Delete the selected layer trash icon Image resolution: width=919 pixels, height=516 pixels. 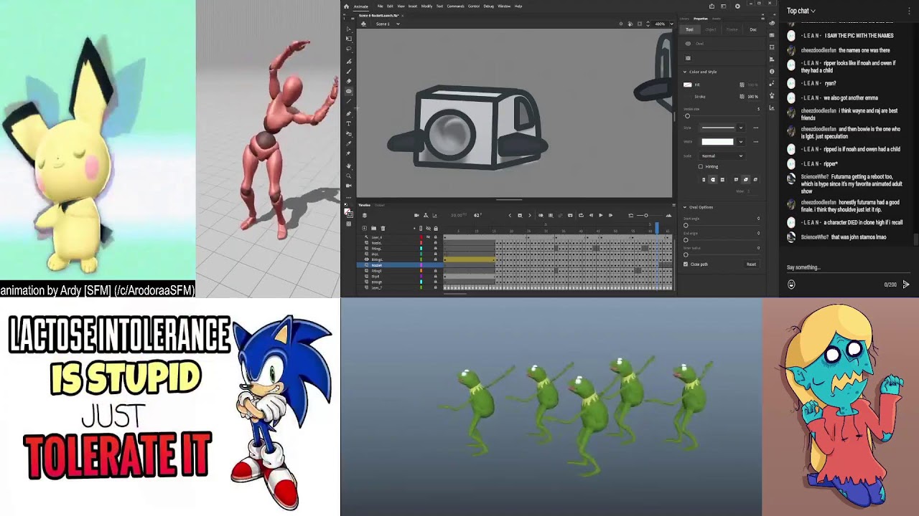[383, 228]
